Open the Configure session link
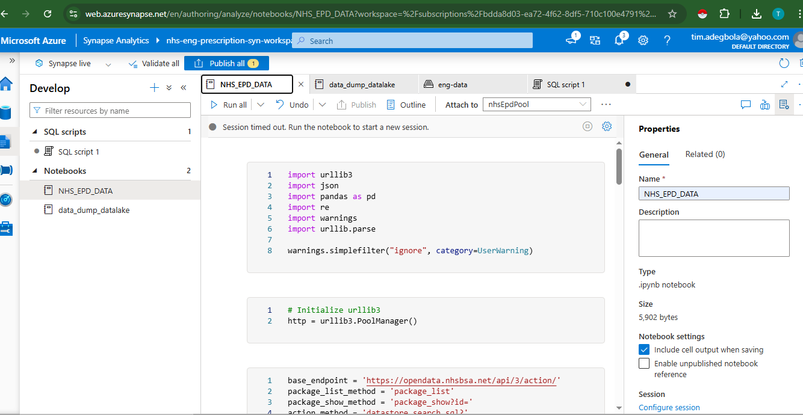The height and width of the screenshot is (415, 803). pyautogui.click(x=669, y=407)
